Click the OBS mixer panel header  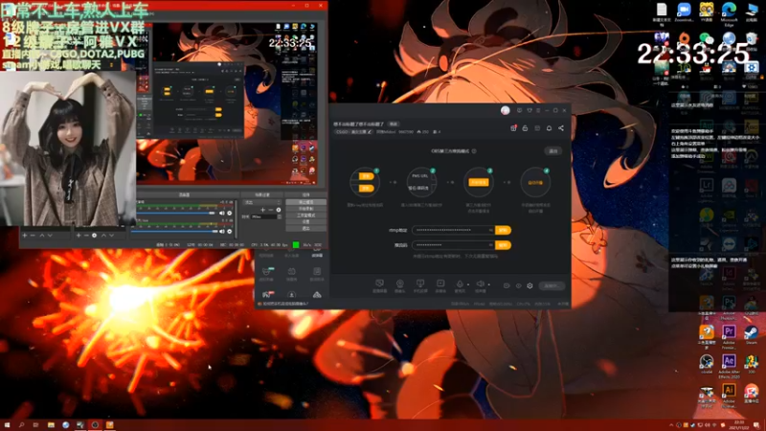pos(185,194)
